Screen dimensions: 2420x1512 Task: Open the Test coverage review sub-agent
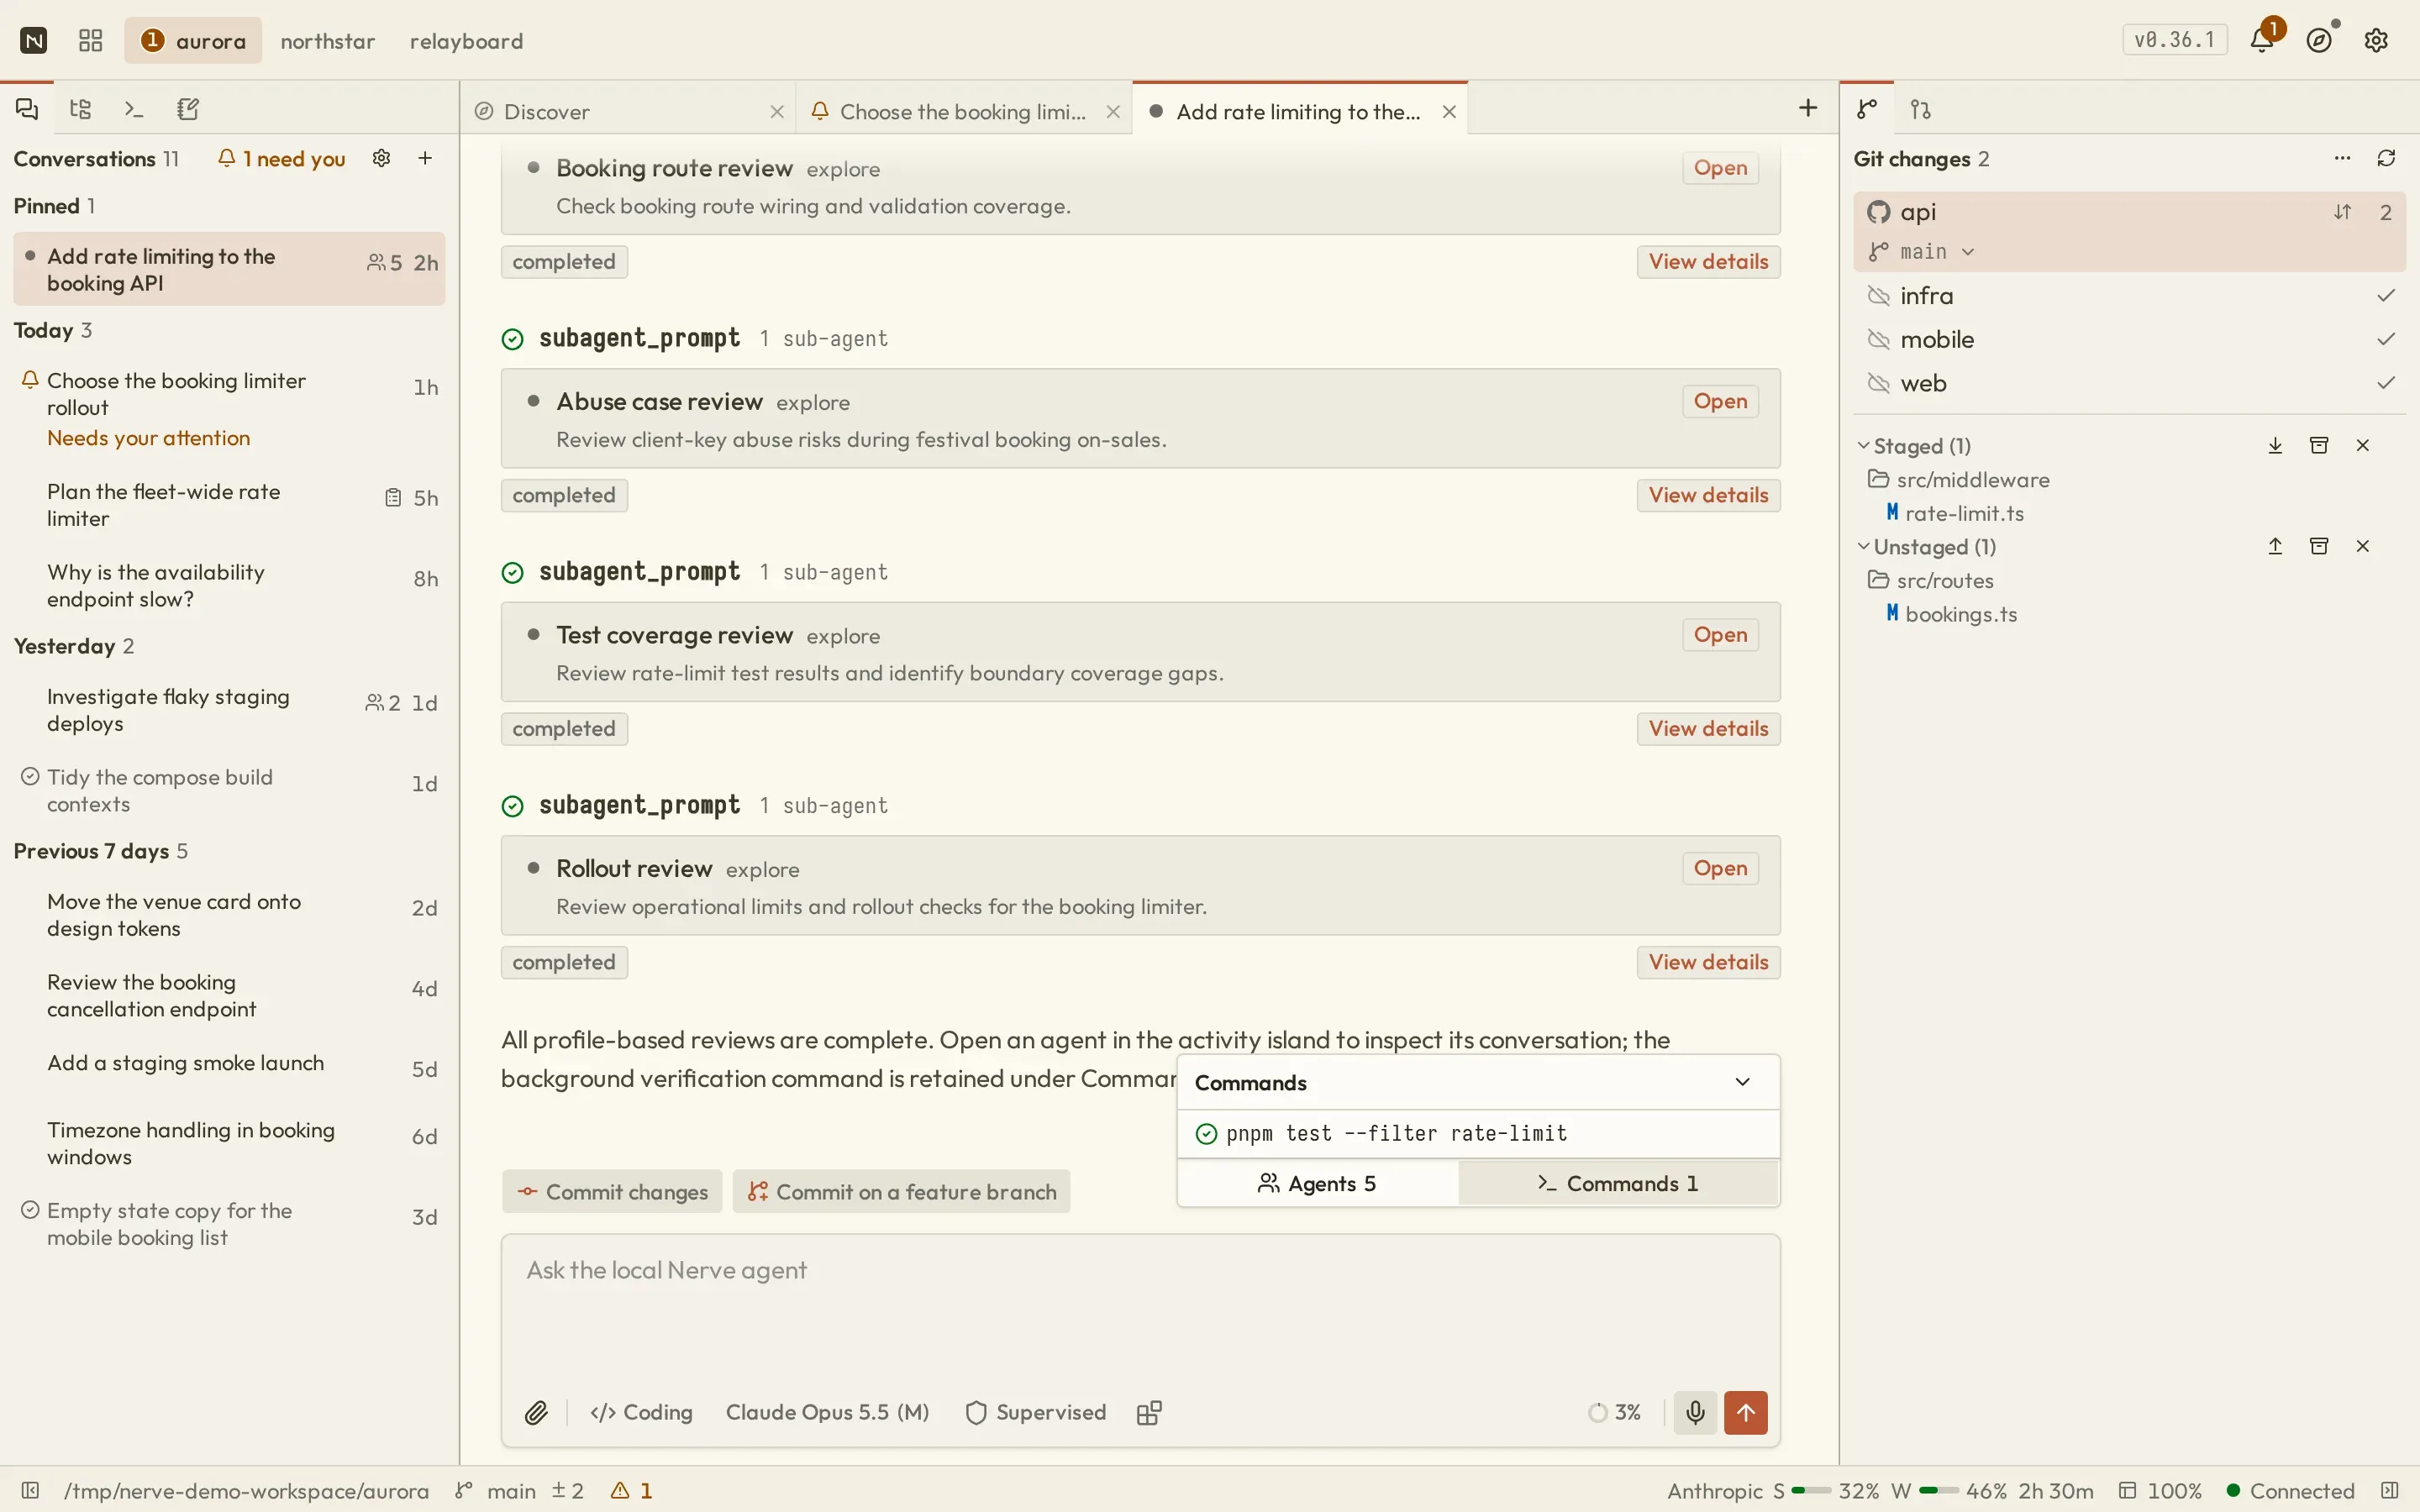(x=1720, y=635)
